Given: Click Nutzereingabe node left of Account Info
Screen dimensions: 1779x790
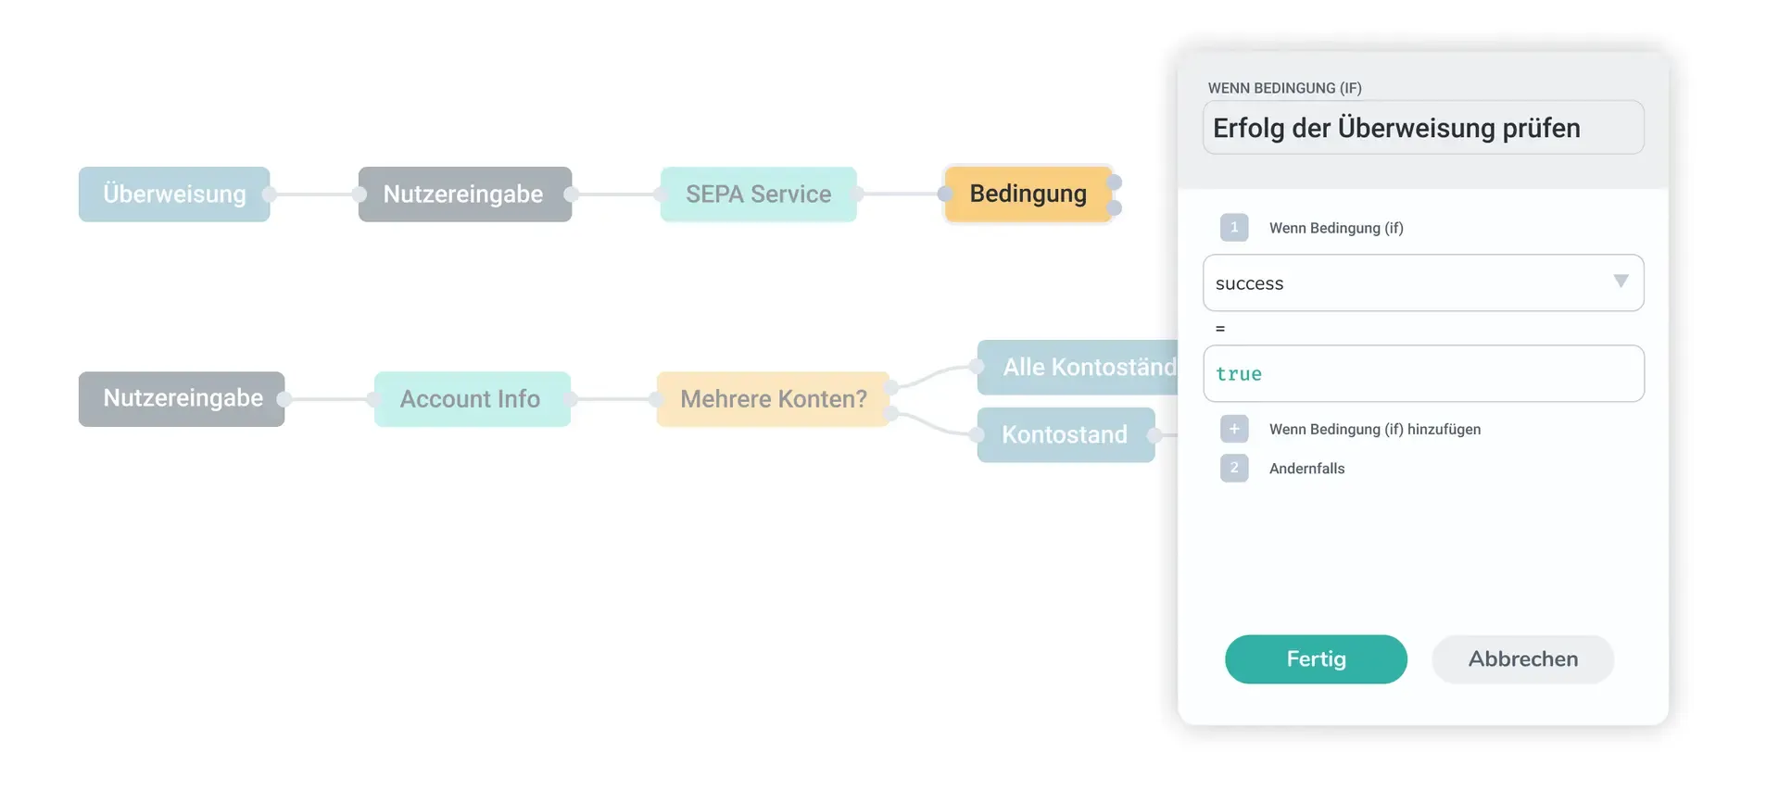Looking at the screenshot, I should click(x=183, y=399).
